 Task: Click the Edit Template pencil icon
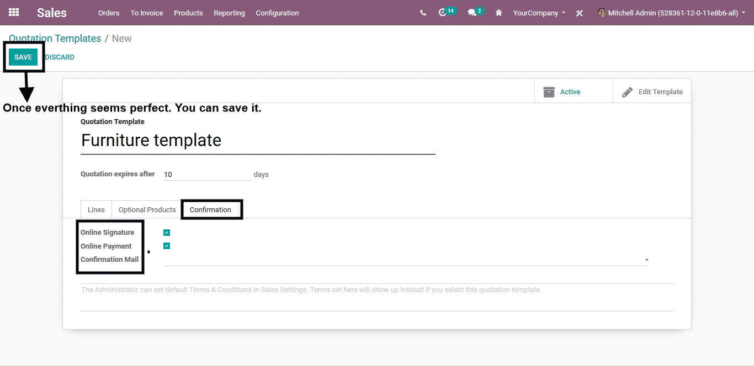click(x=627, y=92)
